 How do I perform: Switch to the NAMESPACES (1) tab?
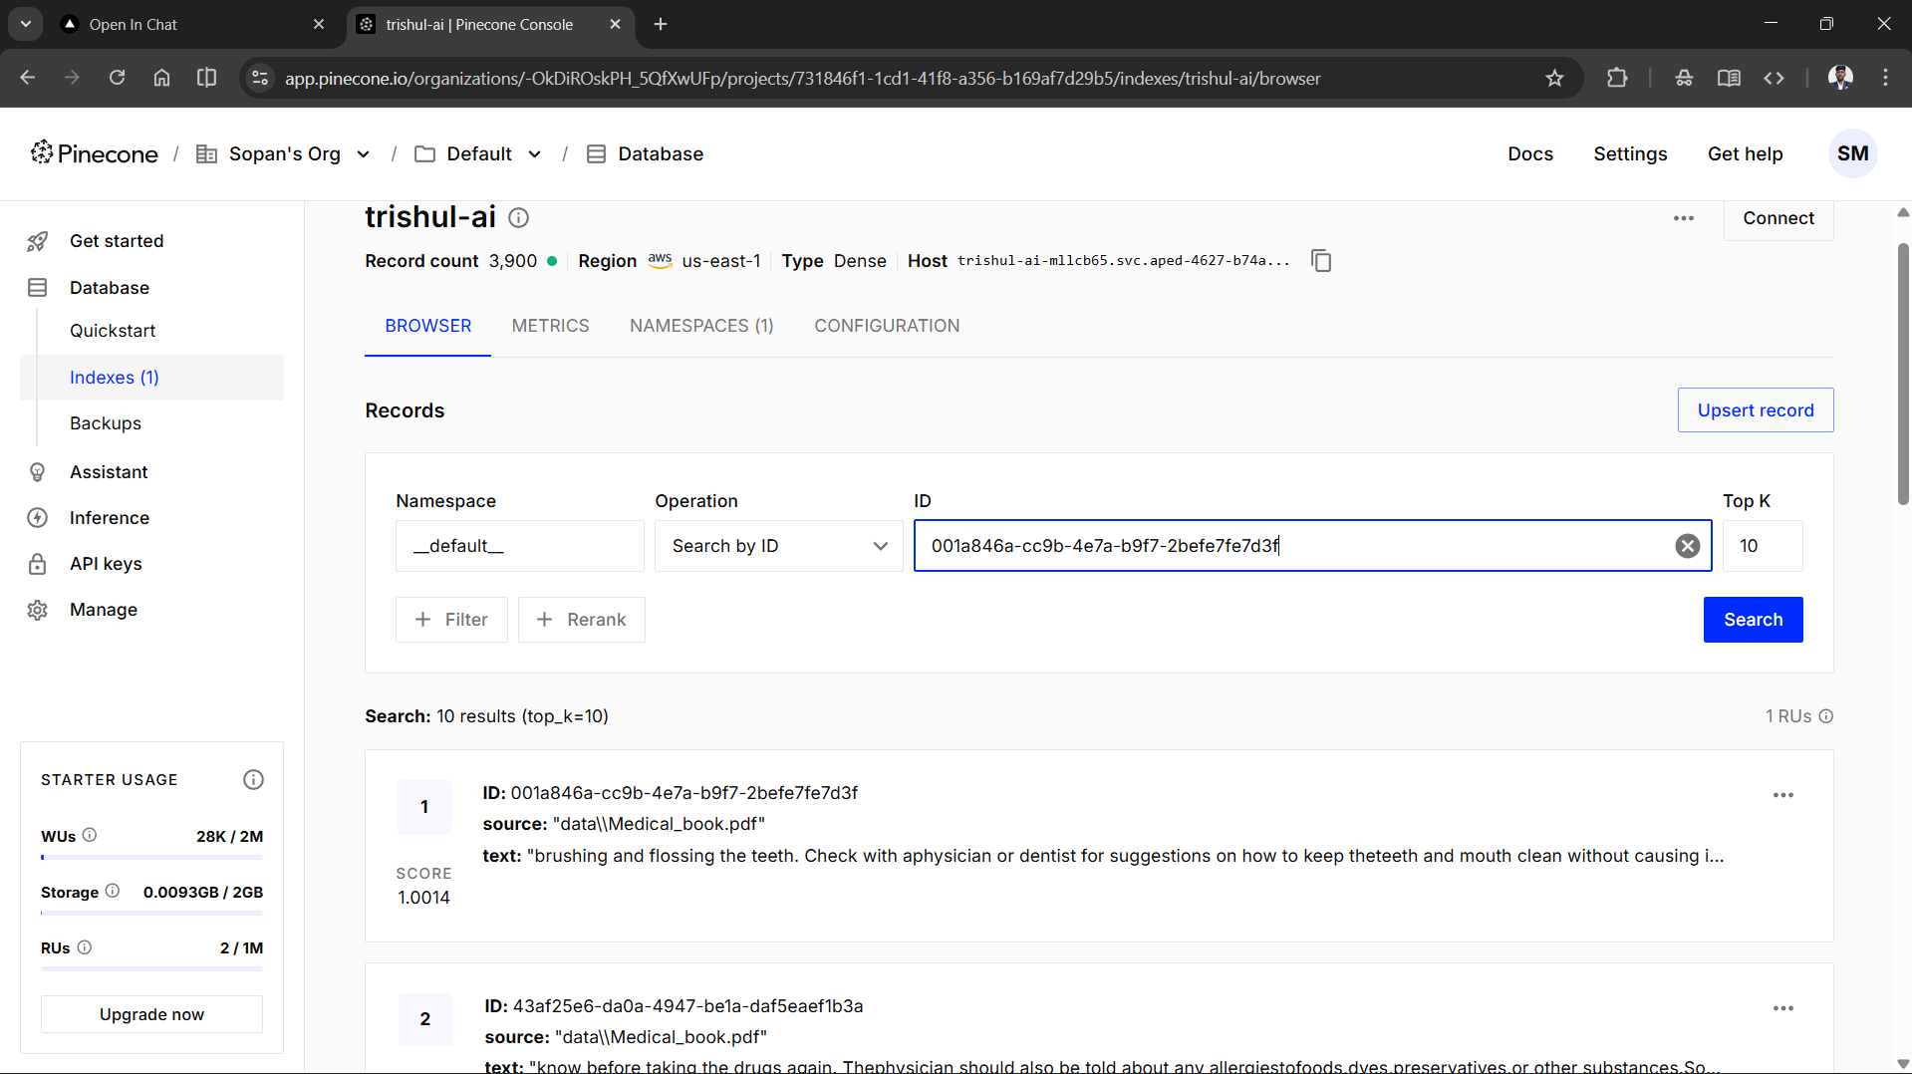[x=701, y=326]
